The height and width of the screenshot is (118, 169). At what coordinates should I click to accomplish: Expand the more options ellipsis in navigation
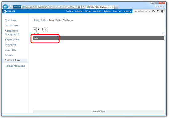click(x=120, y=11)
